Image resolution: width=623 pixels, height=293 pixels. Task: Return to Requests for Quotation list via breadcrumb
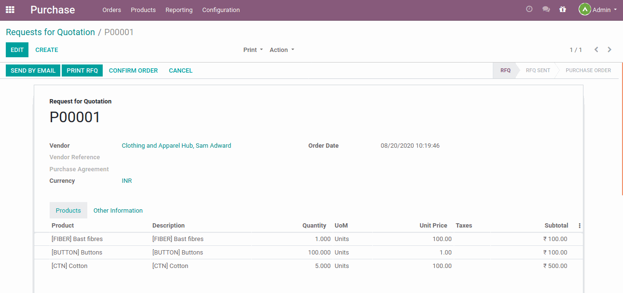coord(50,32)
